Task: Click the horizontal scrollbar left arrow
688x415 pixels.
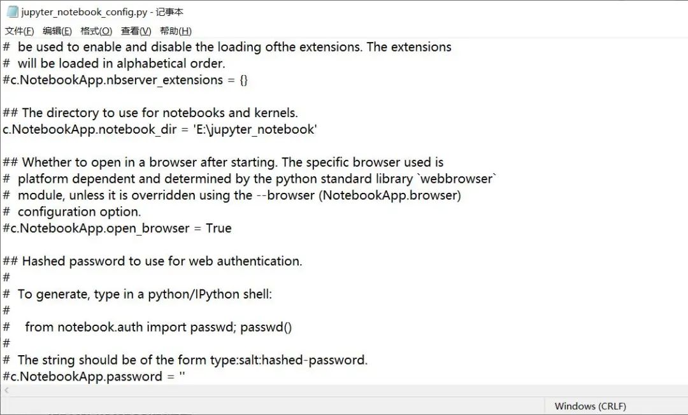Action: pyautogui.click(x=6, y=390)
